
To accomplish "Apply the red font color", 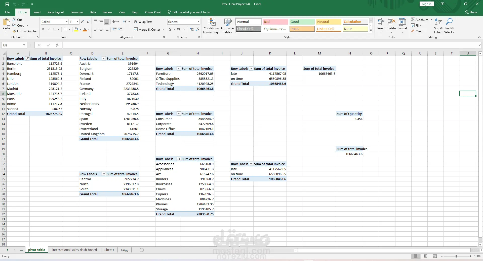I will pyautogui.click(x=85, y=29).
